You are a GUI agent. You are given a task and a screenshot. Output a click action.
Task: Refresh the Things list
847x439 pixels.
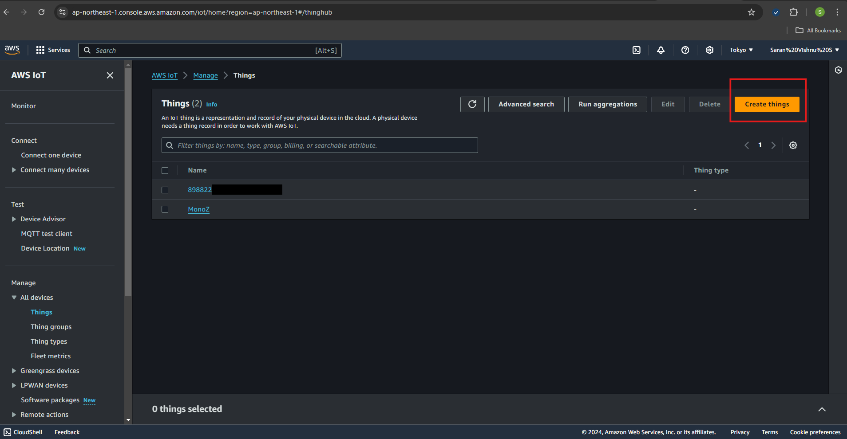click(472, 104)
